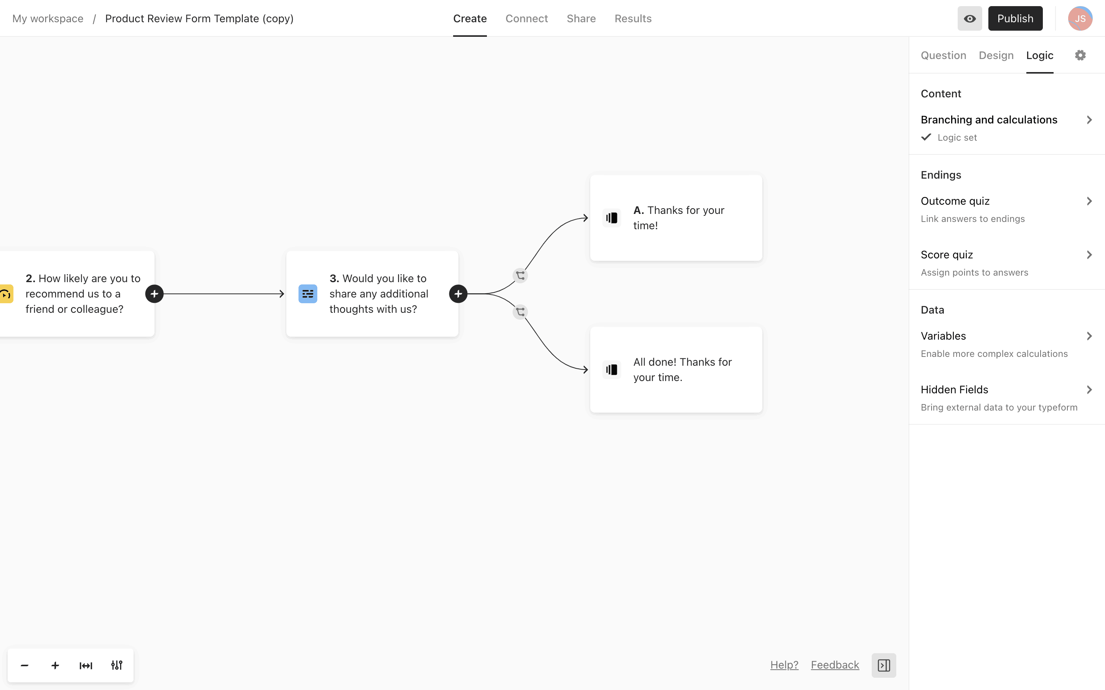Collapse the right sidebar panel
The height and width of the screenshot is (690, 1105).
coord(884,665)
